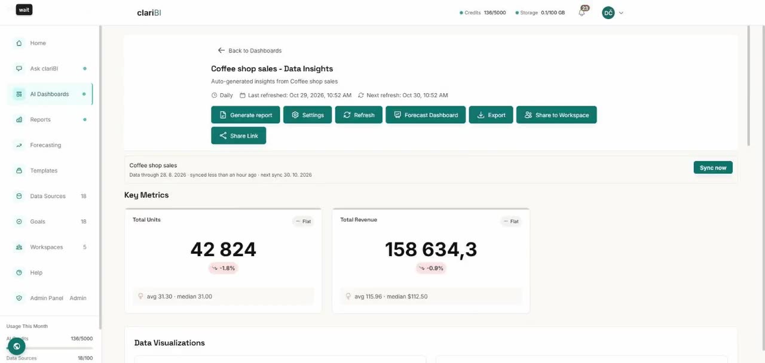Image resolution: width=765 pixels, height=363 pixels.
Task: Click the sidebar vertical scrollbar
Action: (100, 177)
